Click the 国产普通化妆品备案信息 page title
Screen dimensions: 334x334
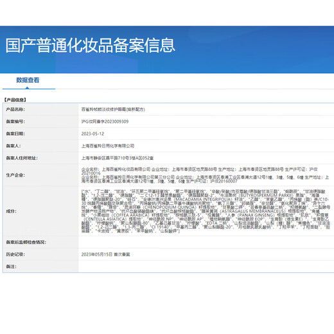[x=90, y=46]
